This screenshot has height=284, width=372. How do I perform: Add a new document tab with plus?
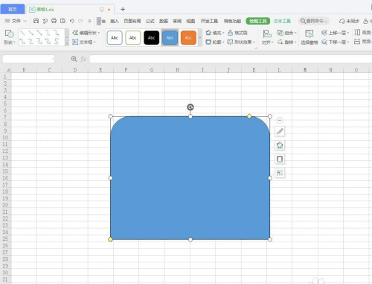(123, 10)
